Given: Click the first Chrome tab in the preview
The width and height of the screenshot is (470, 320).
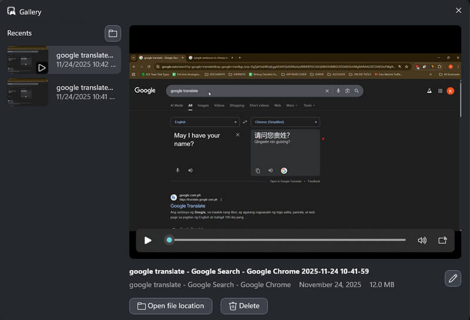Looking at the screenshot, I should (x=161, y=58).
